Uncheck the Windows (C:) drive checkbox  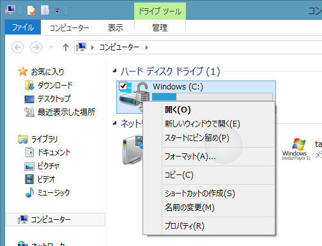123,86
